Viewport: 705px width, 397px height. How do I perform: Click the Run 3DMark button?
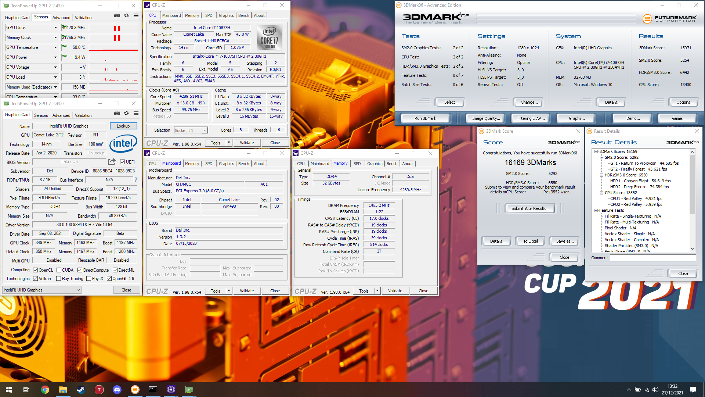tap(425, 118)
